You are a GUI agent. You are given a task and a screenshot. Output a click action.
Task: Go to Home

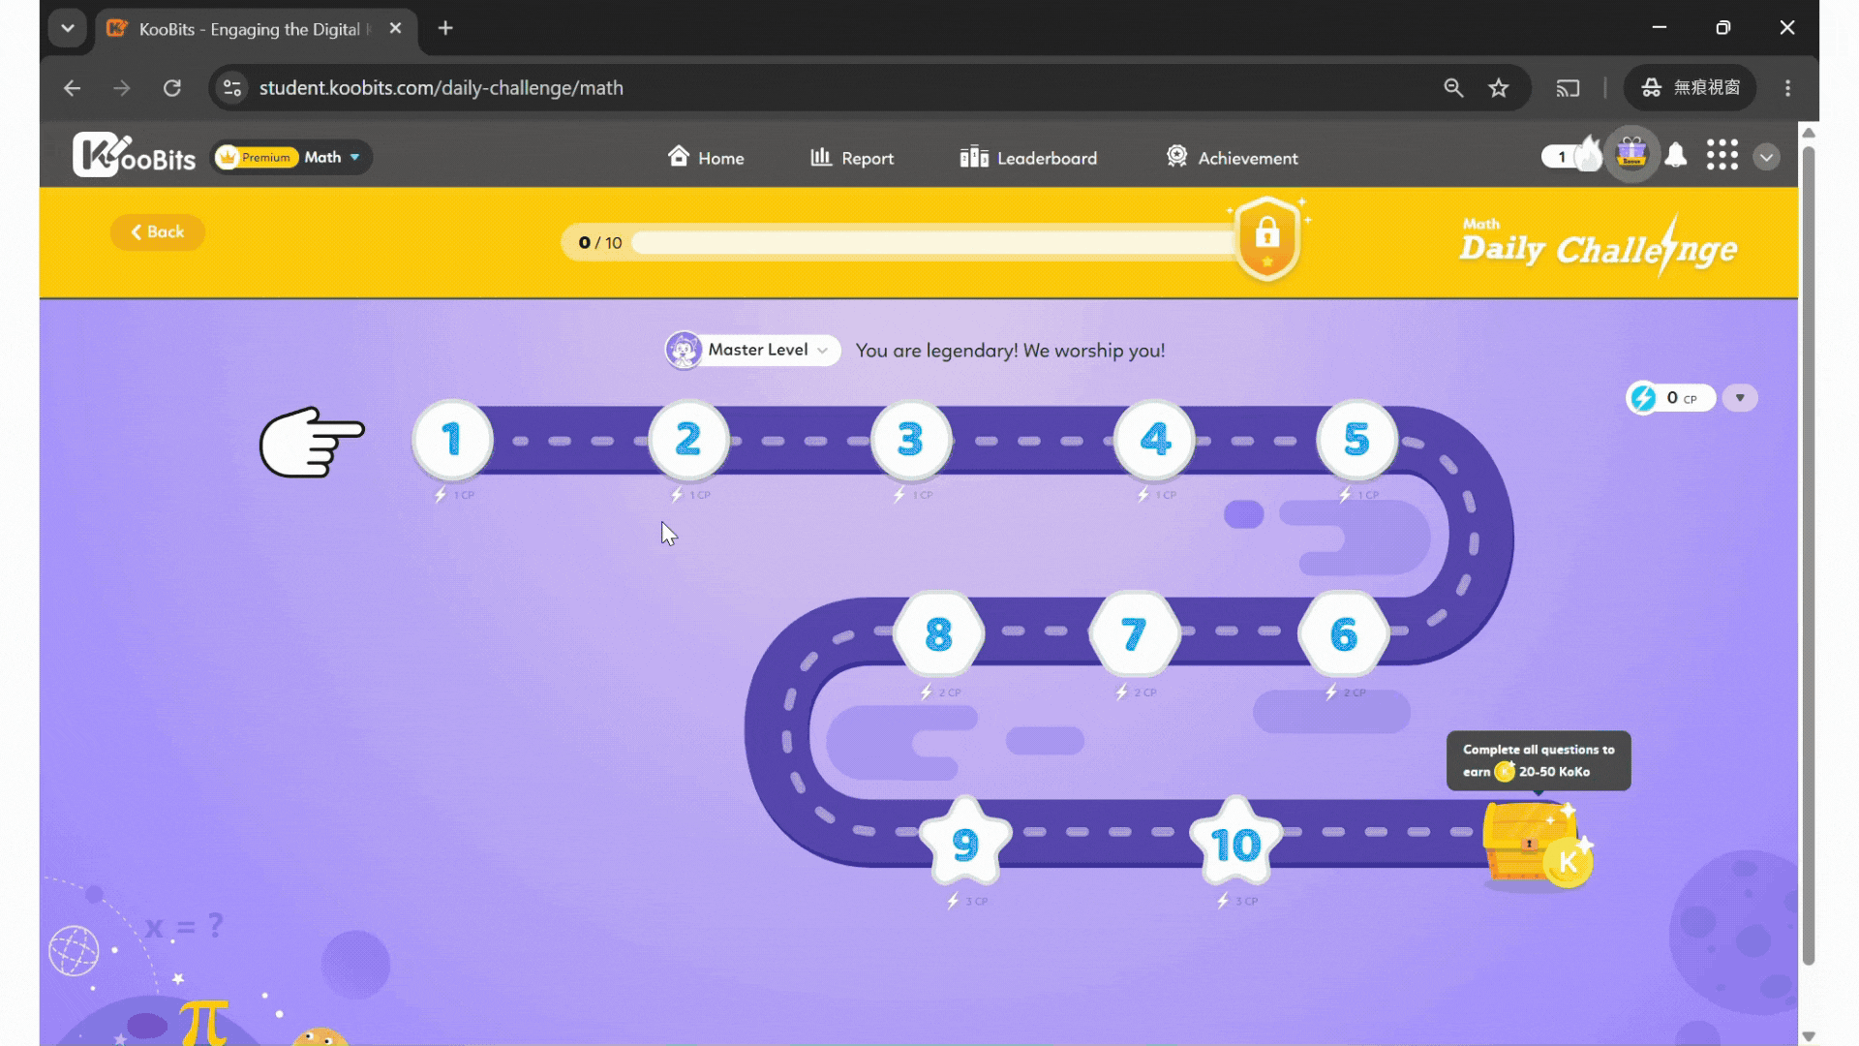click(706, 157)
